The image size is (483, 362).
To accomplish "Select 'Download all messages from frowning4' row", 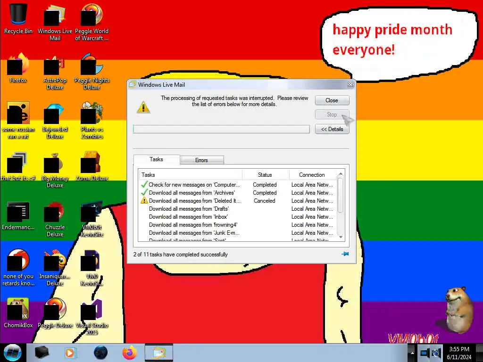I will (x=237, y=225).
